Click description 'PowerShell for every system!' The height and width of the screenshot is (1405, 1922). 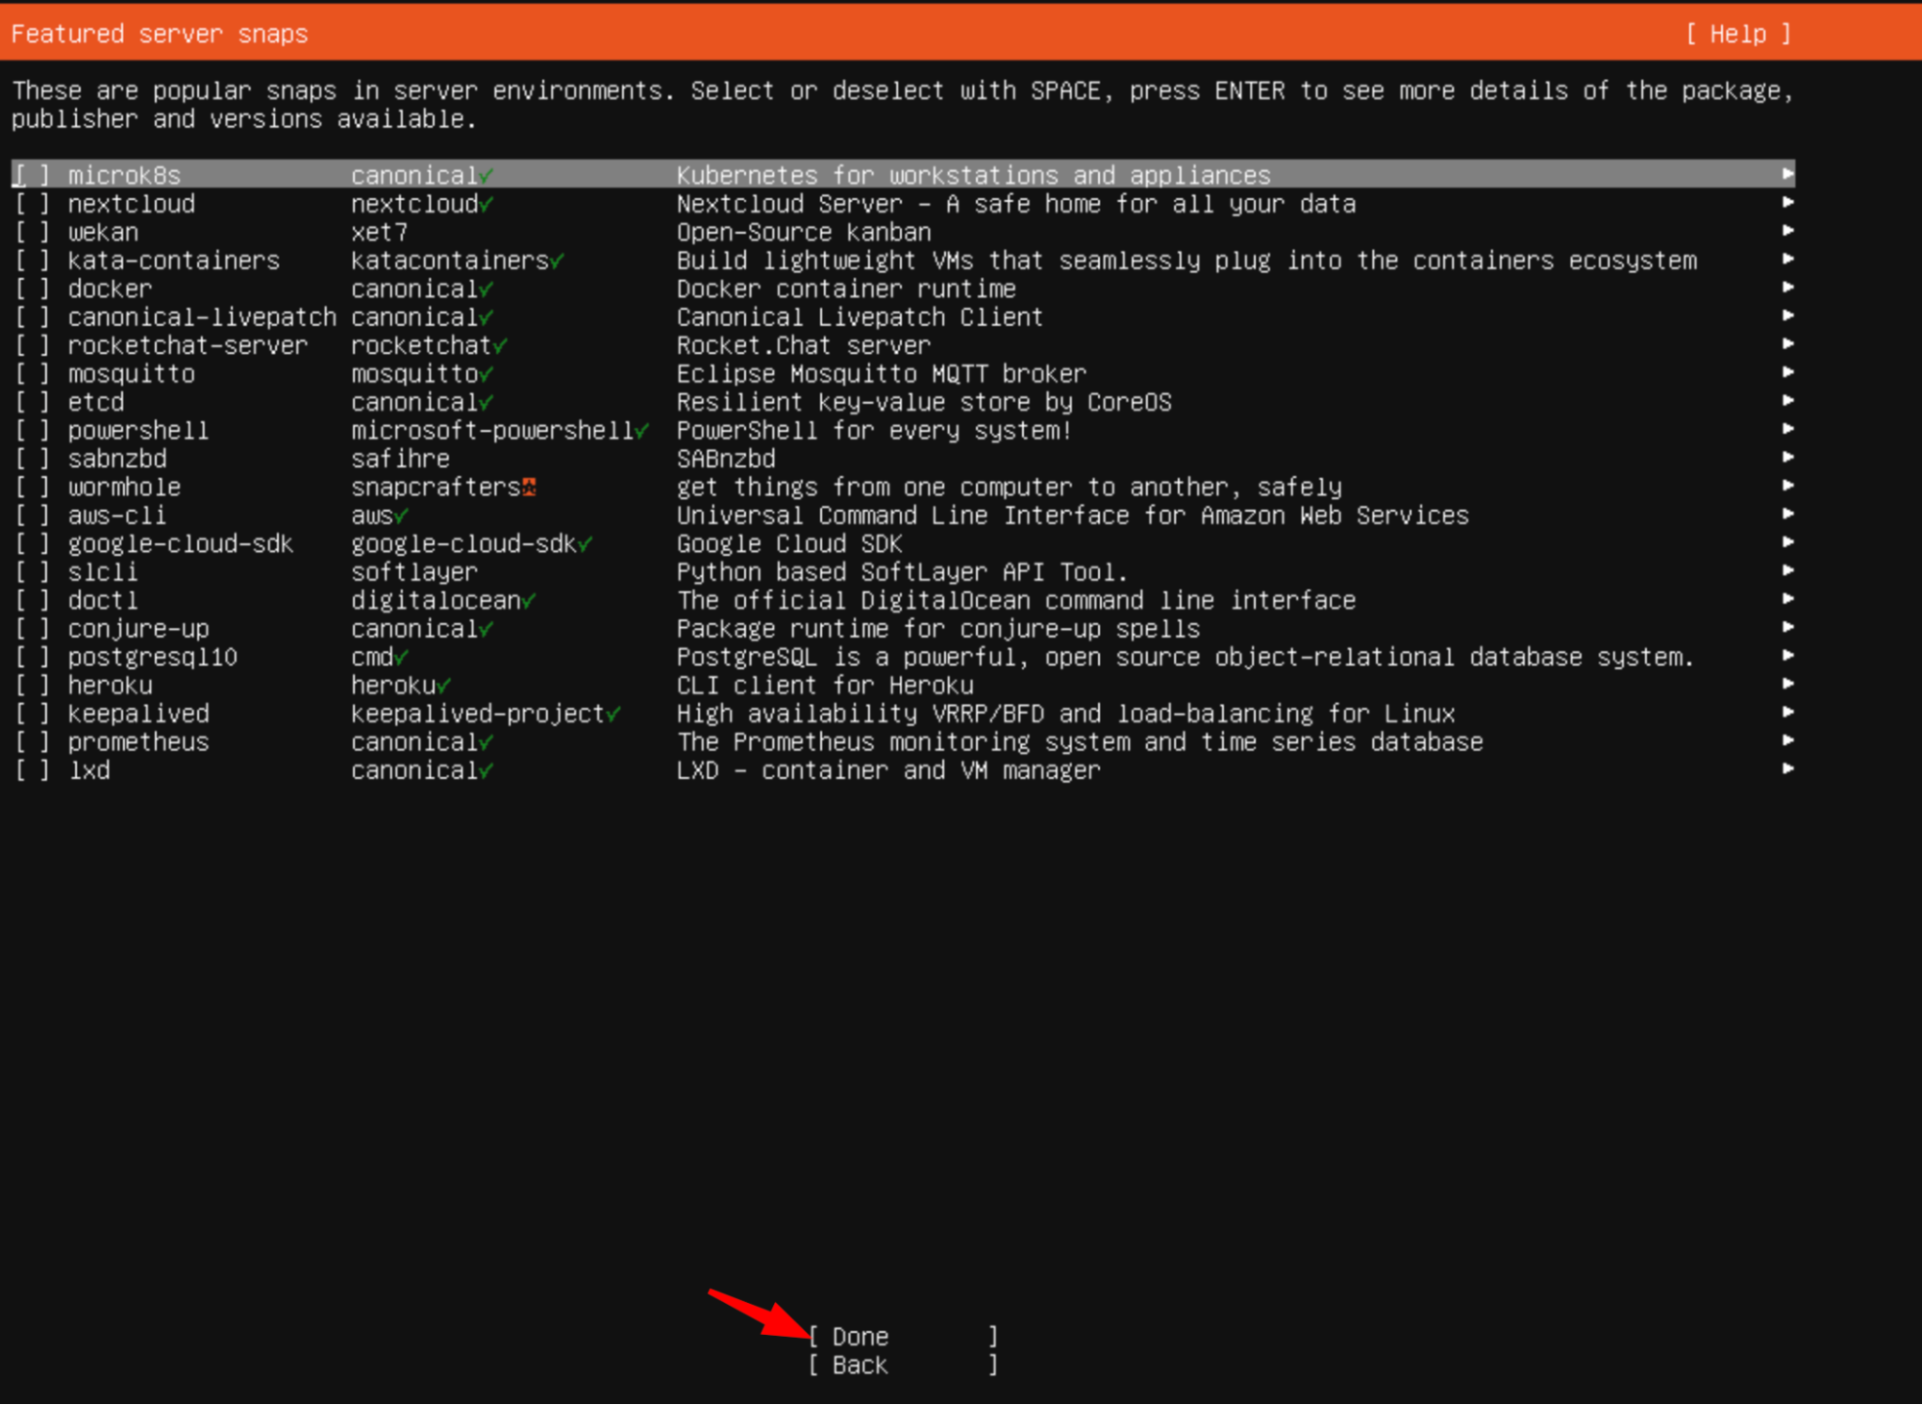[x=874, y=431]
